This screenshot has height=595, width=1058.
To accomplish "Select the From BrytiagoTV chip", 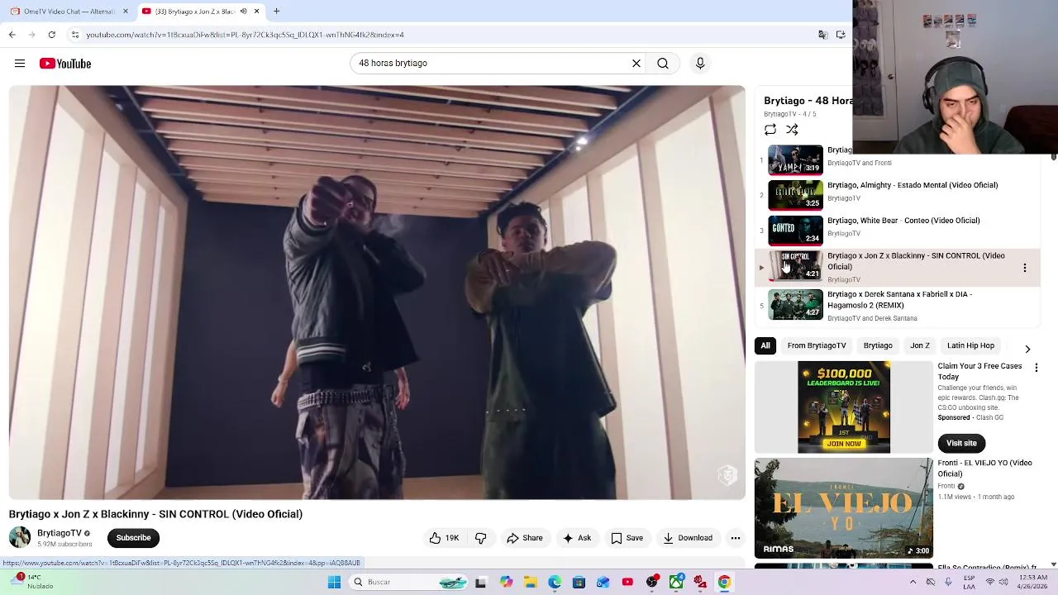I will pos(817,346).
